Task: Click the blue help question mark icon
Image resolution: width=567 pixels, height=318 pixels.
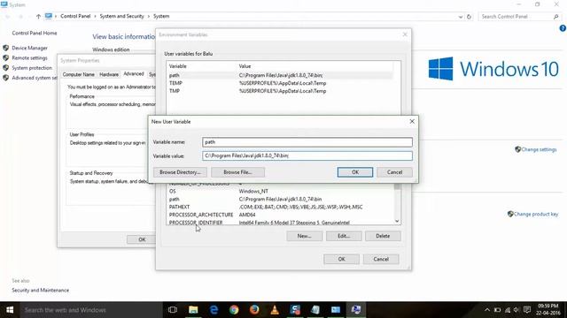Action: [x=563, y=28]
